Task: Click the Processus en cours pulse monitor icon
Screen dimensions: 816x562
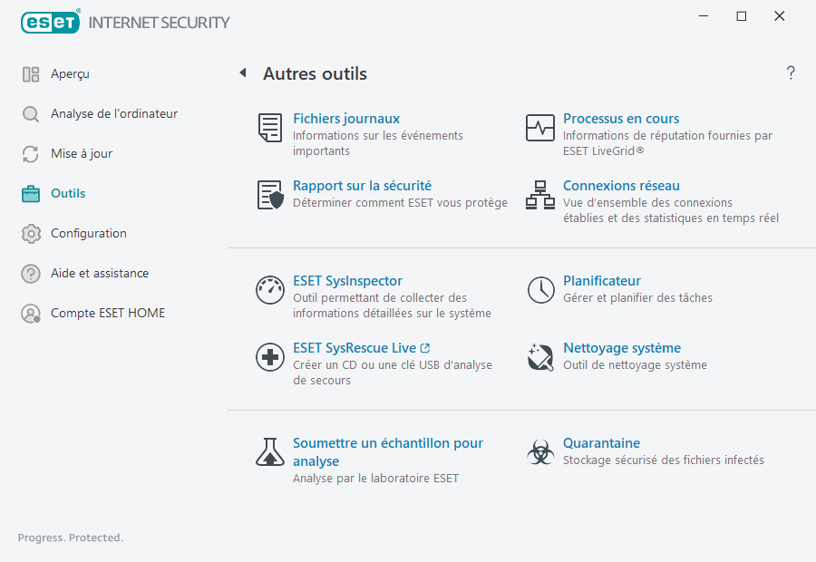Action: pos(540,128)
